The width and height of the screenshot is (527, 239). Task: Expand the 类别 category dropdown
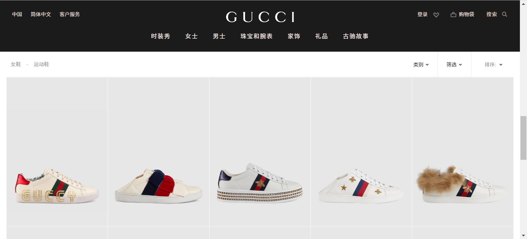pyautogui.click(x=421, y=65)
